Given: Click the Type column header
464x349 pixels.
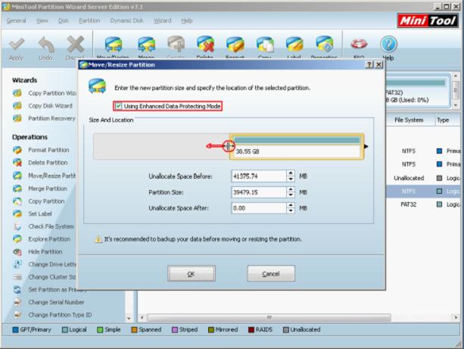Looking at the screenshot, I should 448,120.
